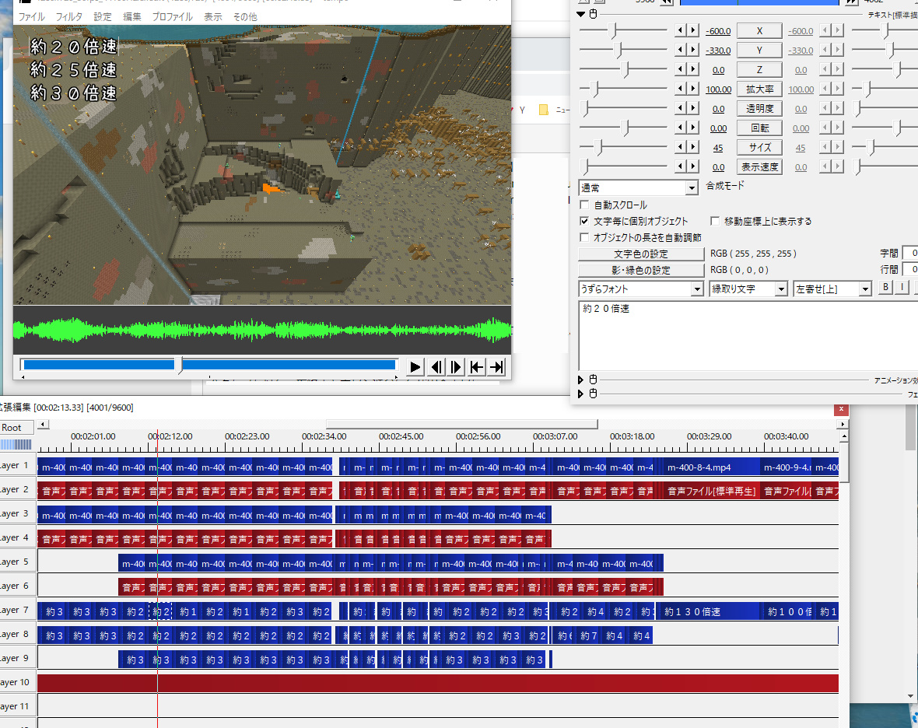
Task: Open the 縁取り文字 style dropdown
Action: click(781, 289)
